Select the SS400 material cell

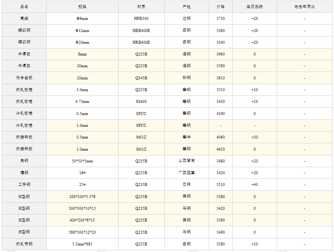(x=141, y=101)
